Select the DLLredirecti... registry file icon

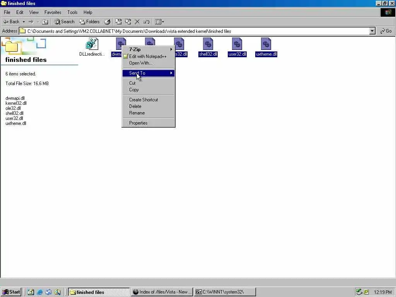click(x=92, y=44)
